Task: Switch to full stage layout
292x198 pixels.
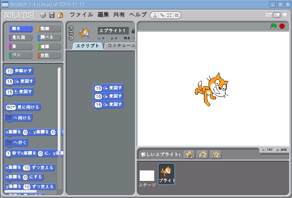Action: 277,15
